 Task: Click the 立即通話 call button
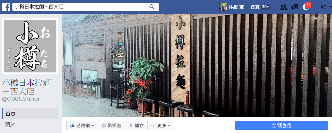(x=281, y=125)
